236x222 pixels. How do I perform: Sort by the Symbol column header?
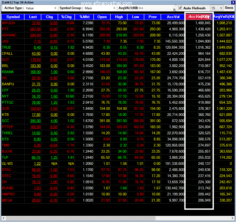click(13, 17)
